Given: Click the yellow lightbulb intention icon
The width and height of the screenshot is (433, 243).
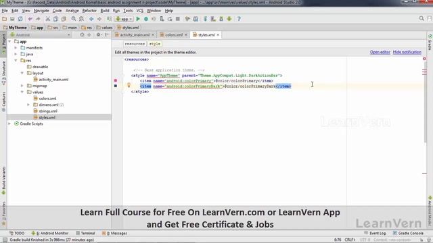Looking at the screenshot, I should coord(129,85).
